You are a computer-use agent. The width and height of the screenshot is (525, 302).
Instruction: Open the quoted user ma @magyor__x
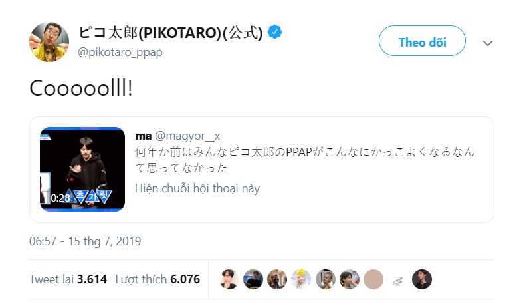pos(176,136)
